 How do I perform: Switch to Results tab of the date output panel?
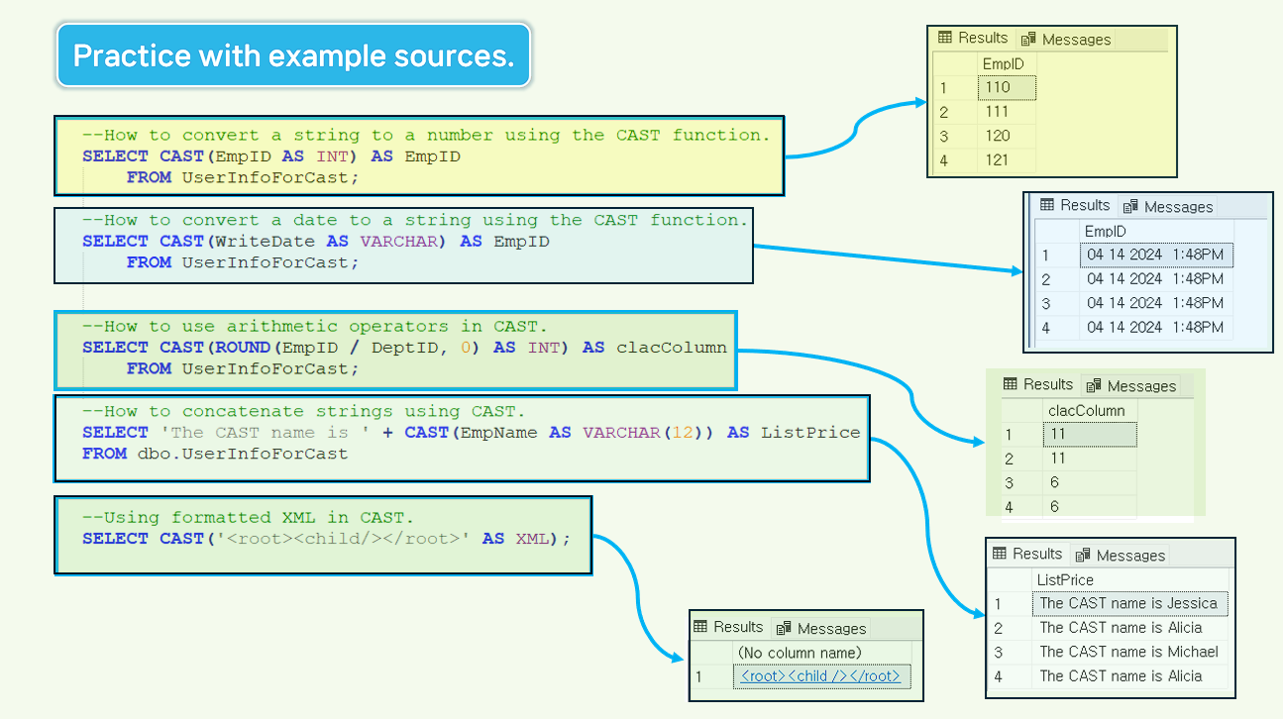tap(1075, 205)
